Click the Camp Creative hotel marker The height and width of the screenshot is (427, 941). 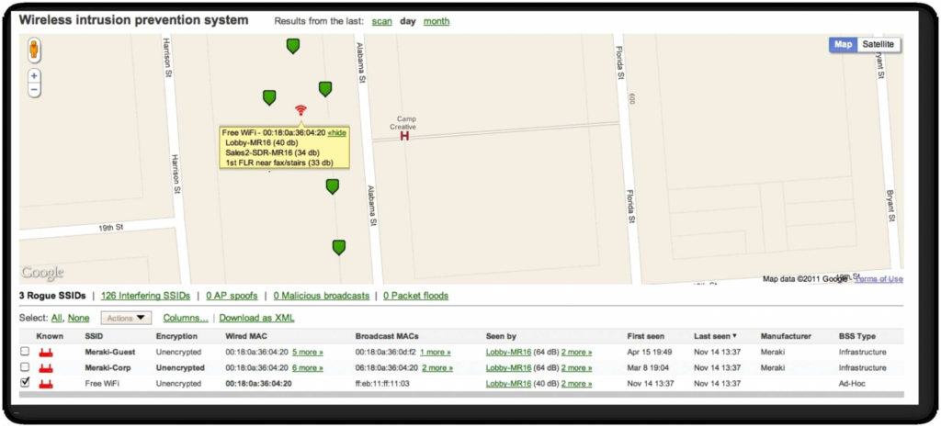[404, 137]
